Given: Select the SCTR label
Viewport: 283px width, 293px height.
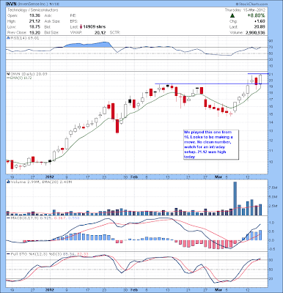Looking at the screenshot, I should 115,32.
